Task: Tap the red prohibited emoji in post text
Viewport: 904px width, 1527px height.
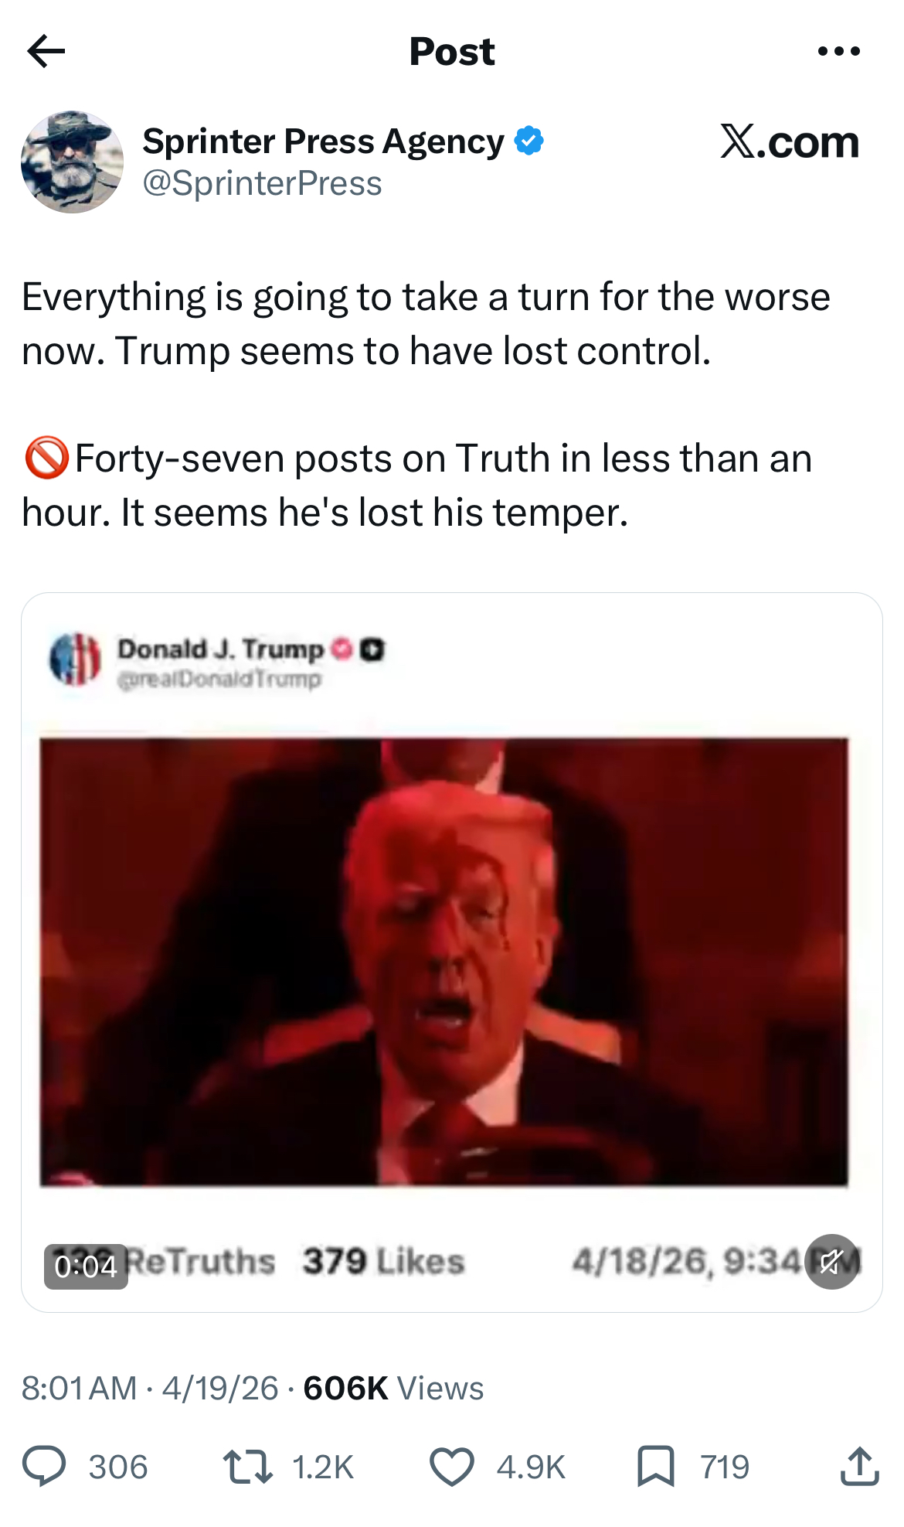Action: click(46, 458)
